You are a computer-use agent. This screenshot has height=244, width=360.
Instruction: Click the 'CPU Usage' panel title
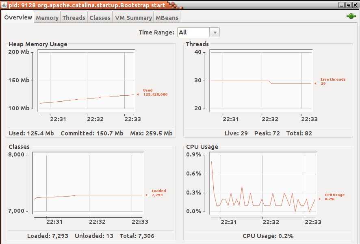(202, 147)
